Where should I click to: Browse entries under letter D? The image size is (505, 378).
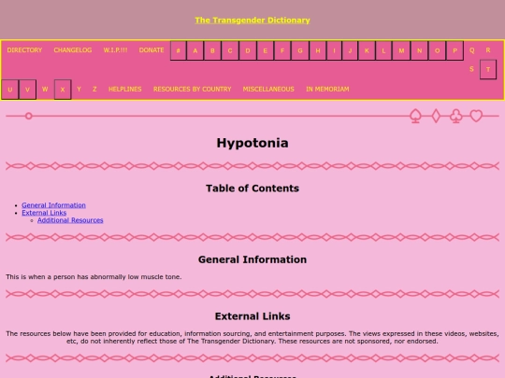[248, 50]
